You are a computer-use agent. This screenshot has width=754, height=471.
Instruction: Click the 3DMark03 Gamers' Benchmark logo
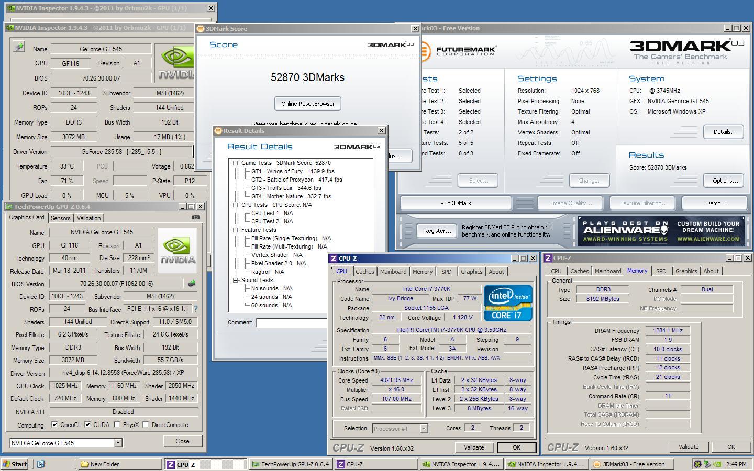pos(686,52)
